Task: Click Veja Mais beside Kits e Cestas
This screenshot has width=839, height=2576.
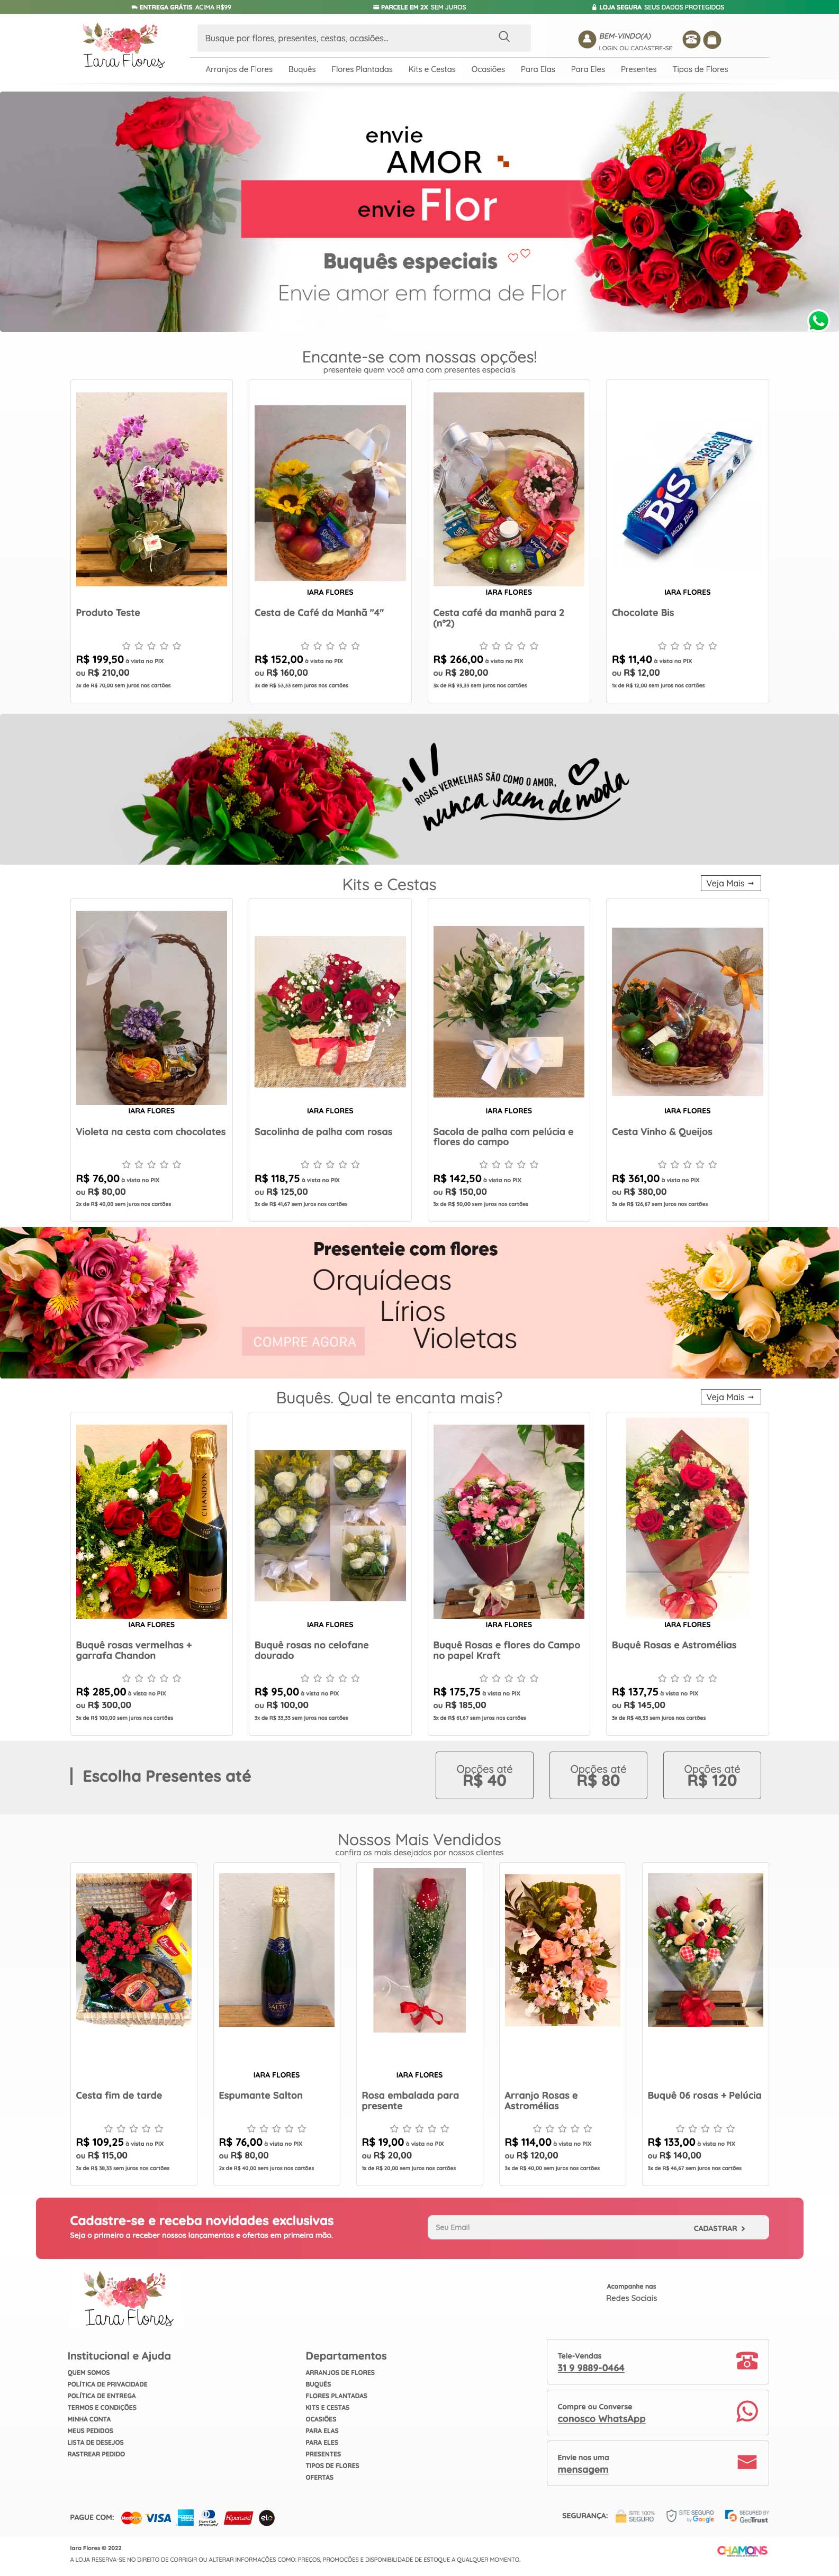Action: click(x=731, y=883)
